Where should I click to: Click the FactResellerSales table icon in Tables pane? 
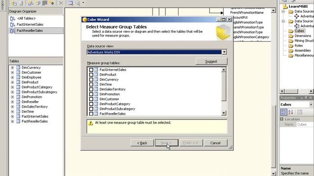18,121
